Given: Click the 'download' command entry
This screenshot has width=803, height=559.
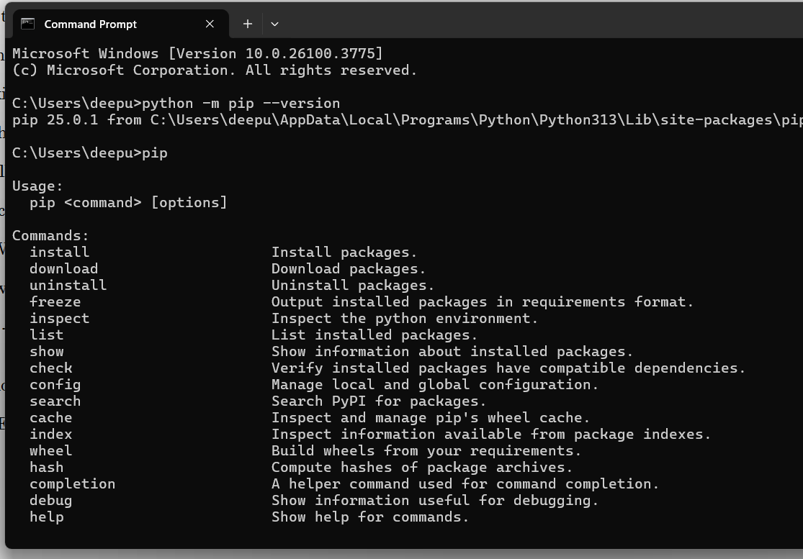Looking at the screenshot, I should (63, 268).
